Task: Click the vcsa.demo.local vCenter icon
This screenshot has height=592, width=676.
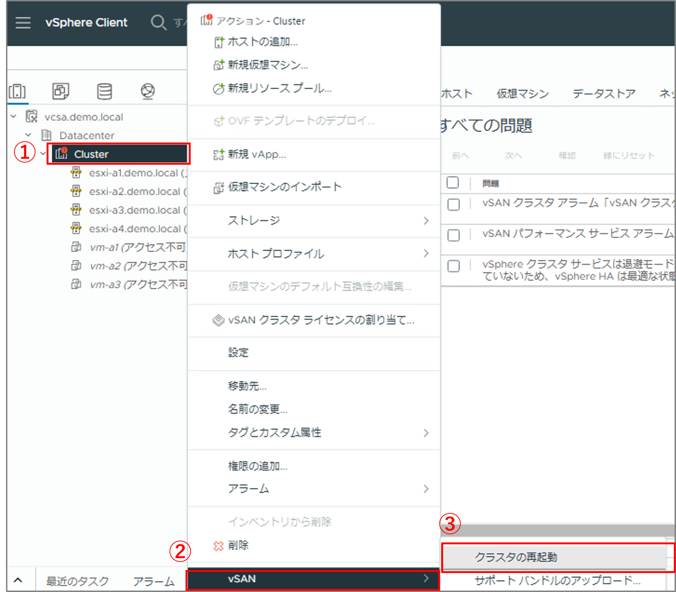Action: click(x=32, y=116)
